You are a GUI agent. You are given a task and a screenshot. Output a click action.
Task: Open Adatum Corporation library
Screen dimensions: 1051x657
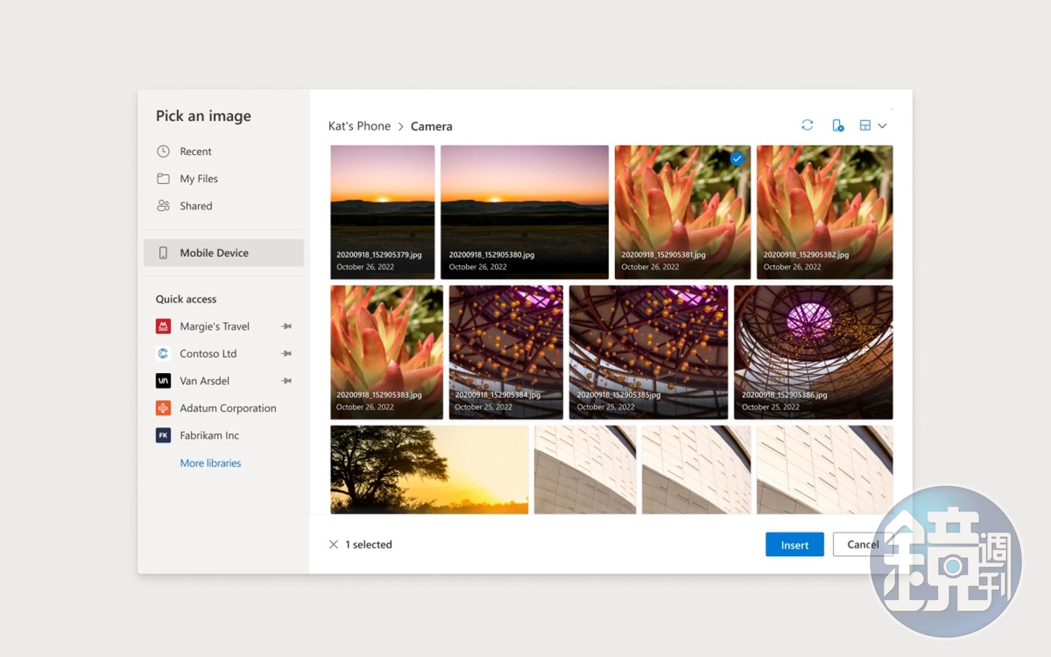(227, 408)
